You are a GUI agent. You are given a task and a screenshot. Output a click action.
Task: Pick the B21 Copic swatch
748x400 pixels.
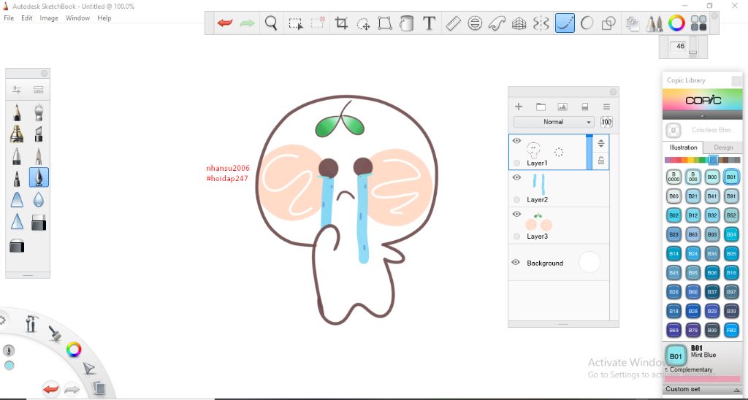(693, 196)
